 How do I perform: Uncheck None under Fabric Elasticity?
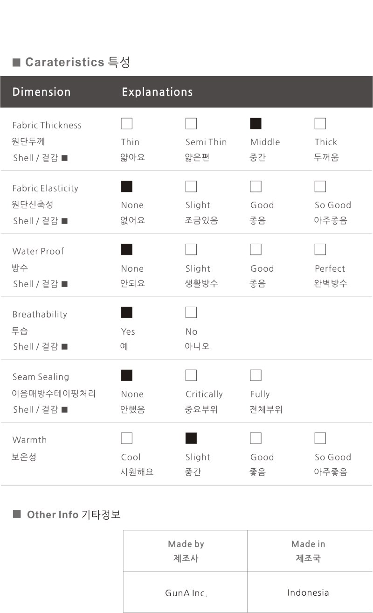coord(126,187)
